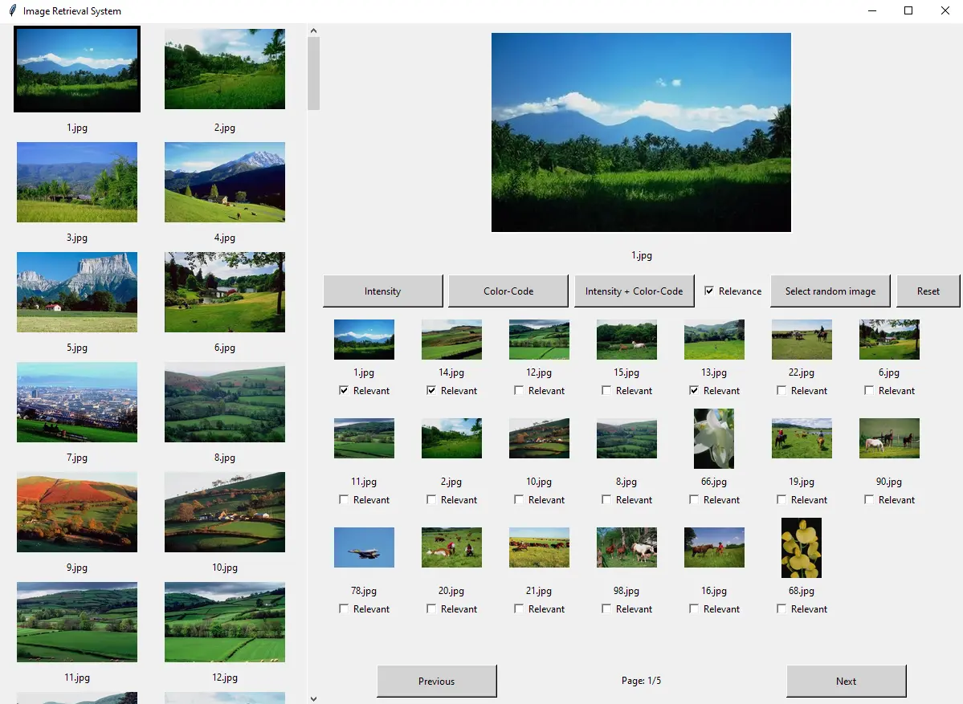The height and width of the screenshot is (704, 963).
Task: Enable the Relevance feedback checkbox
Action: tap(710, 291)
